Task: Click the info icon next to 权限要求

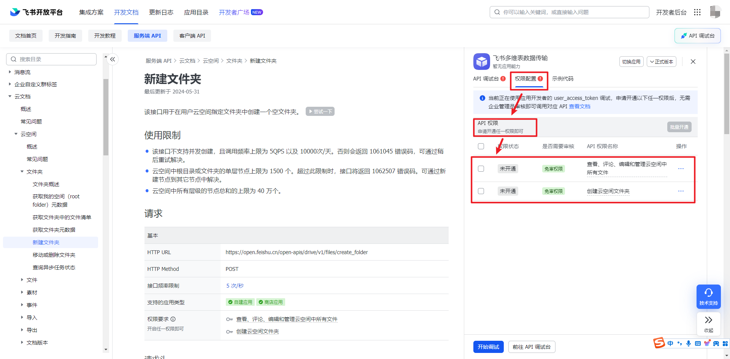Action: coord(173,319)
